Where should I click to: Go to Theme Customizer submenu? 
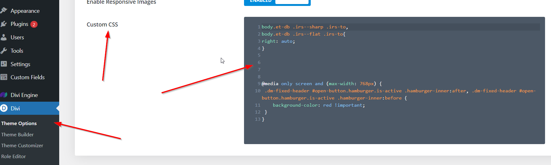pos(22,145)
